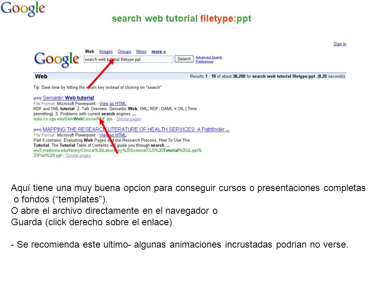
Task: Click the 'Web' heading in the results bar
Action: pyautogui.click(x=41, y=77)
